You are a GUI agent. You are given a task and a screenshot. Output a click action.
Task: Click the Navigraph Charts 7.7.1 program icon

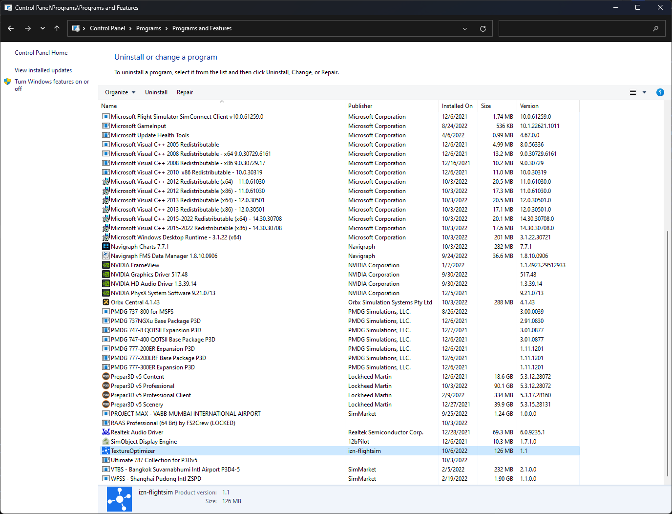click(105, 247)
